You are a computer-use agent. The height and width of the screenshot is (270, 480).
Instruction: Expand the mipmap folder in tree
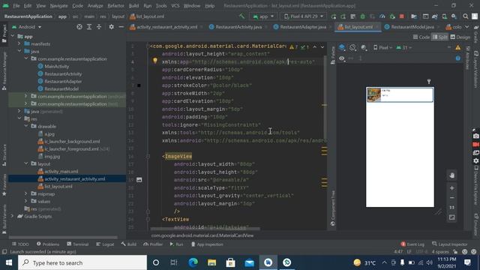pos(26,193)
